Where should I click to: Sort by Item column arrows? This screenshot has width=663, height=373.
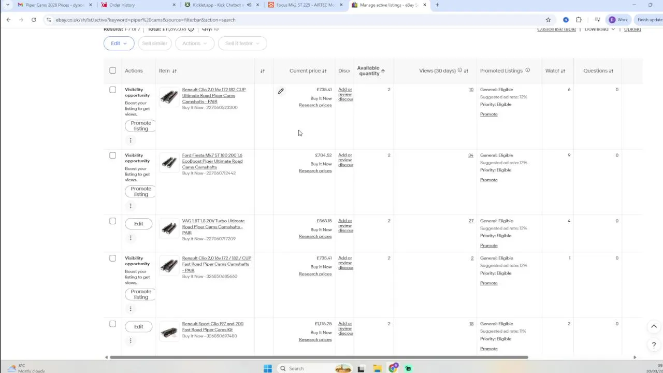(175, 71)
